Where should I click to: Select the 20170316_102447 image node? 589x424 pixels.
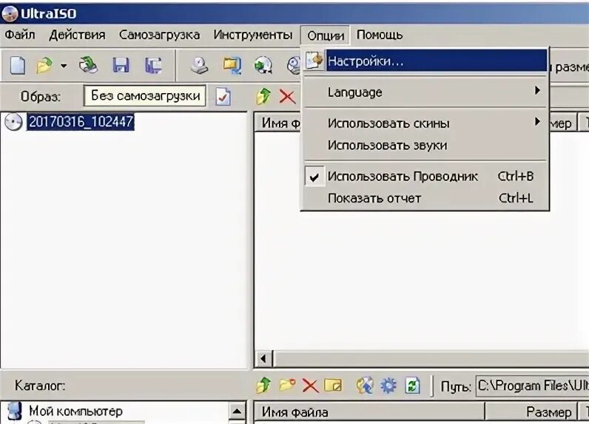81,122
